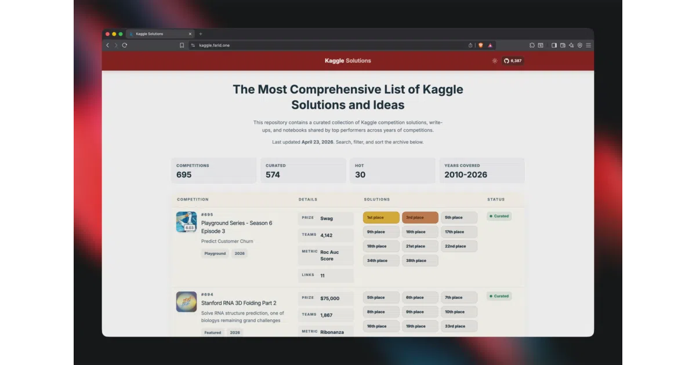Open the 33rd place solution
This screenshot has width=696, height=365.
click(459, 326)
